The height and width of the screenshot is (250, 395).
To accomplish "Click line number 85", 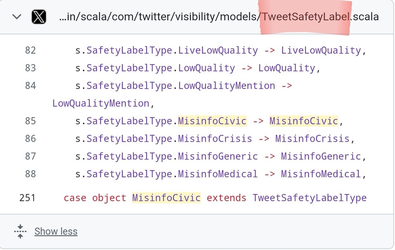I will (x=30, y=121).
